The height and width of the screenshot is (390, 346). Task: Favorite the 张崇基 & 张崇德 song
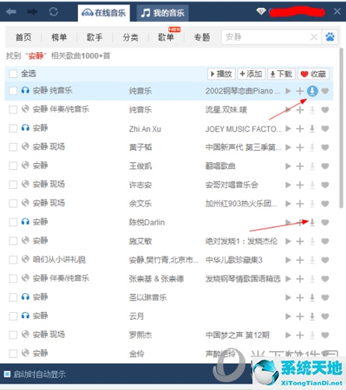coord(325,278)
